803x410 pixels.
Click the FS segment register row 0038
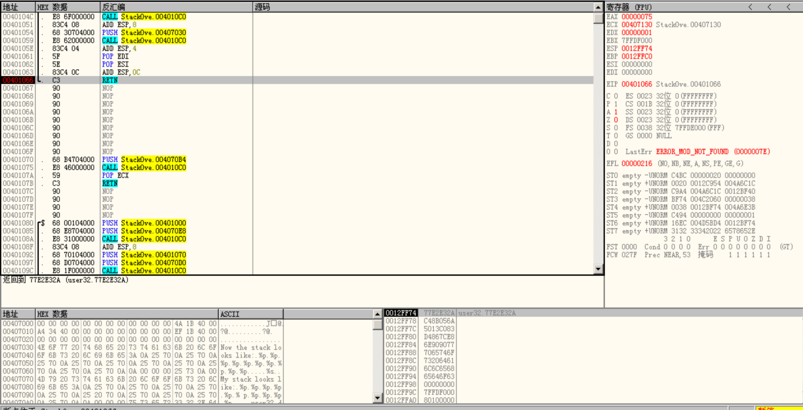[x=675, y=128]
